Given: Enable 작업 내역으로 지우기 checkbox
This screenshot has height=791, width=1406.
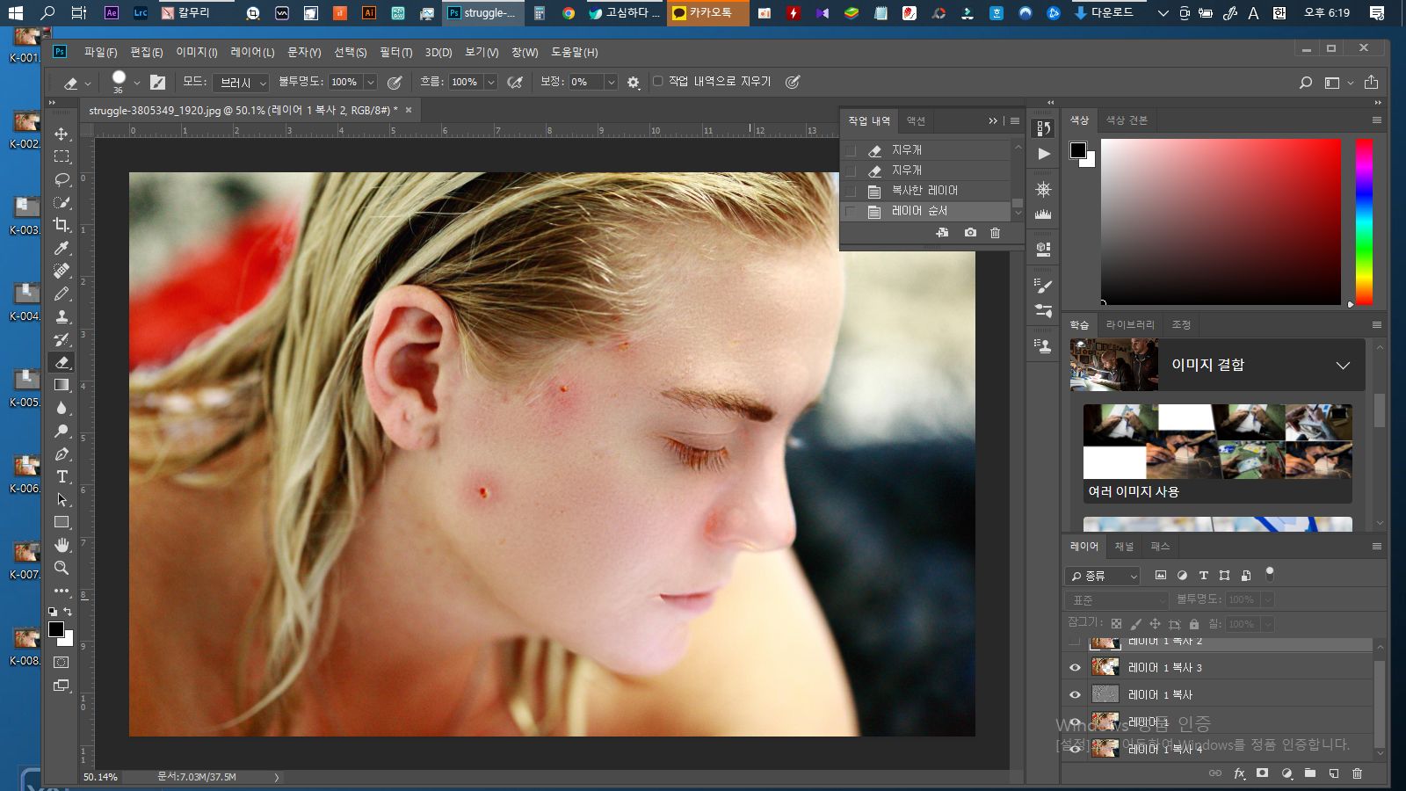Looking at the screenshot, I should (657, 81).
